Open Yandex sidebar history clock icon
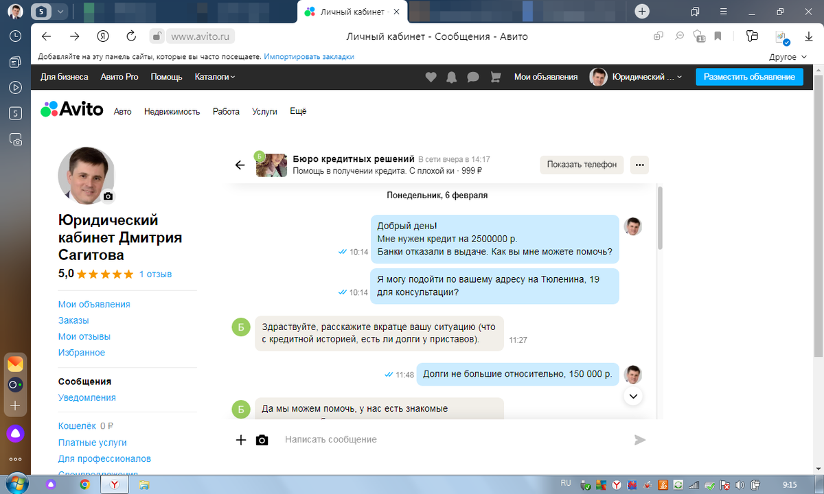Screen dimensions: 824x494 coord(15,36)
